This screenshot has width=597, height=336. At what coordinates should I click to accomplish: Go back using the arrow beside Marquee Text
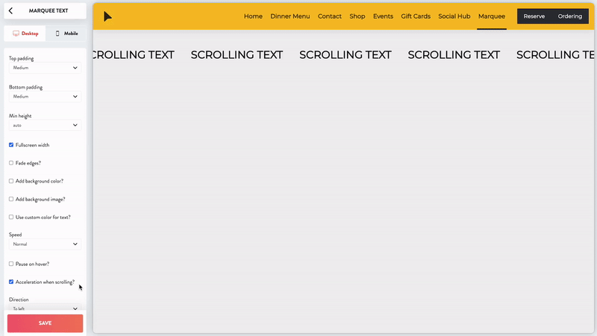pyautogui.click(x=10, y=10)
